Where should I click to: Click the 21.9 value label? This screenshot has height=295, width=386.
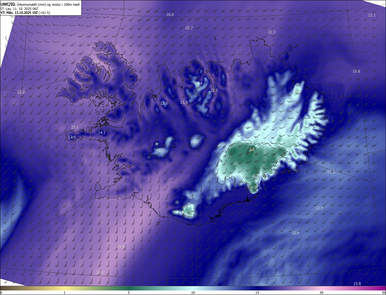coord(184,103)
